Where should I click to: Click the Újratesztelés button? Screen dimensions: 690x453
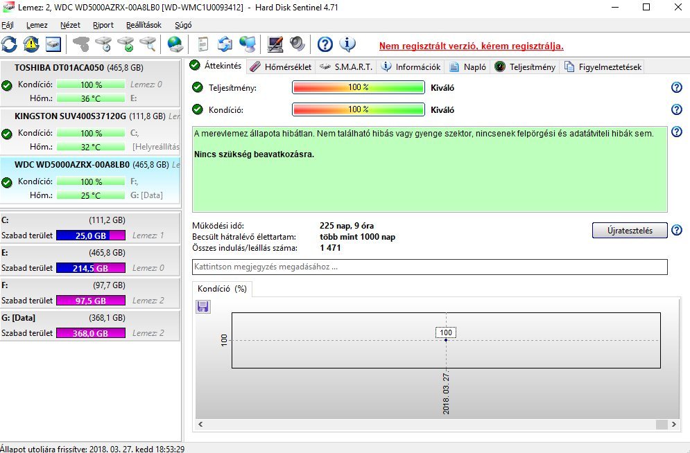click(x=630, y=230)
